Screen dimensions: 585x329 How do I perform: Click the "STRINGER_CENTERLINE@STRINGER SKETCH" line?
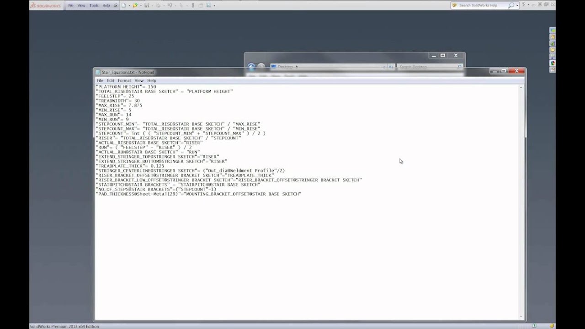pos(190,170)
